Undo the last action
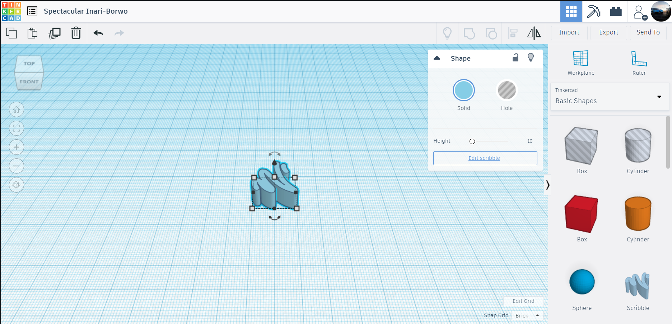Screen dimensions: 672x324 coord(98,33)
